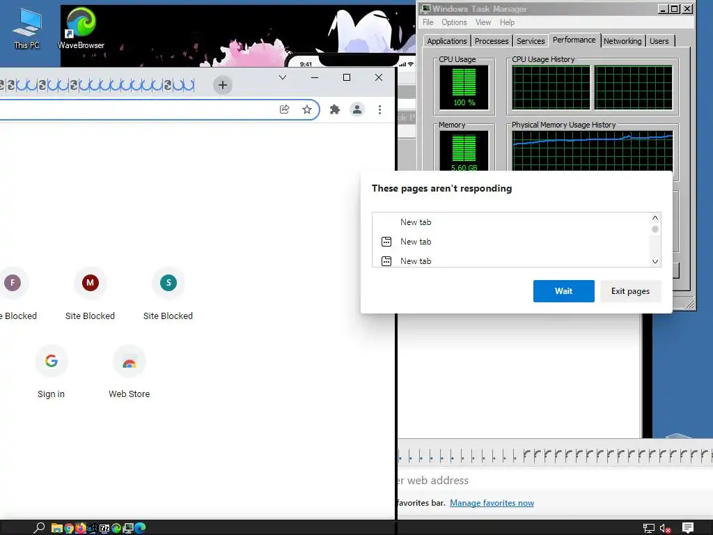Open the Web Store shortcut
Viewport: 713px width, 535px height.
[x=129, y=372]
